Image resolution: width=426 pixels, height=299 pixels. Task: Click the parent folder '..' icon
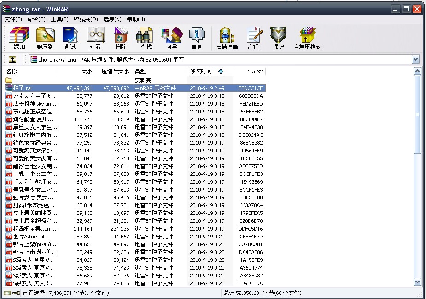click(9, 80)
